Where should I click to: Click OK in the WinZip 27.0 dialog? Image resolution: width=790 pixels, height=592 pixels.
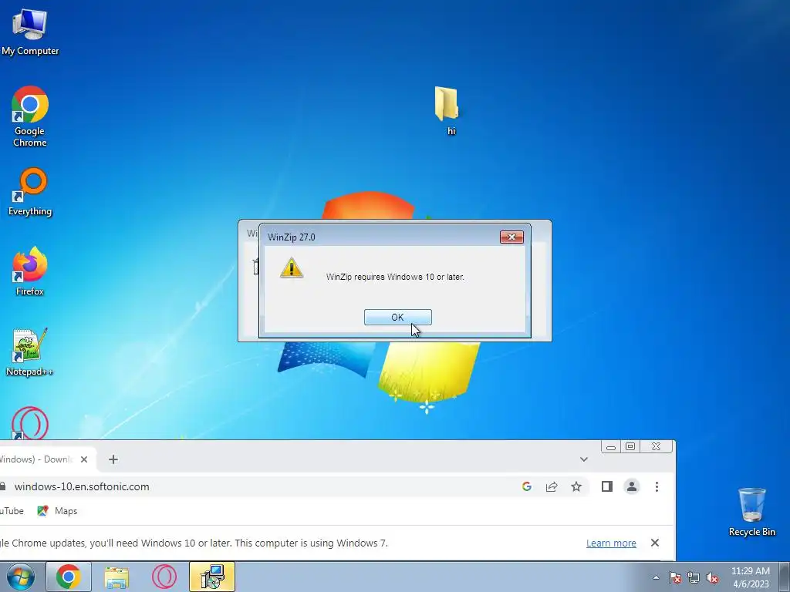(x=397, y=317)
